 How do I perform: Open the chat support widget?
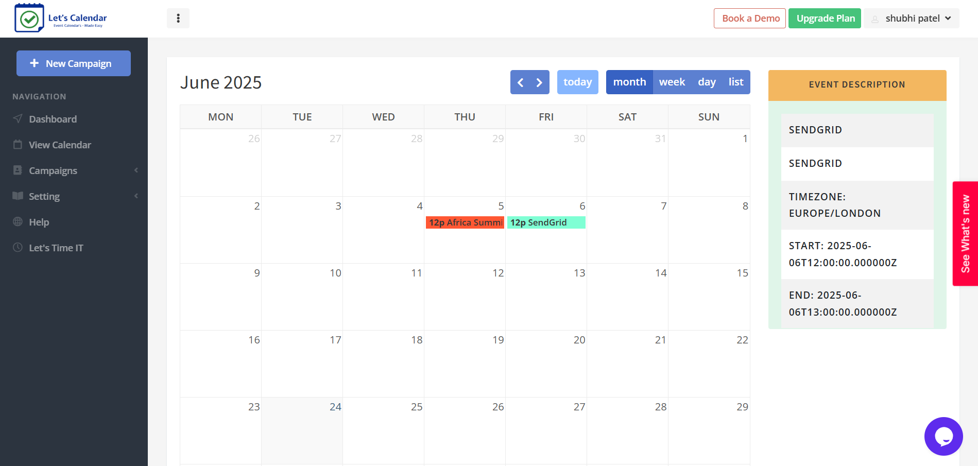943,436
